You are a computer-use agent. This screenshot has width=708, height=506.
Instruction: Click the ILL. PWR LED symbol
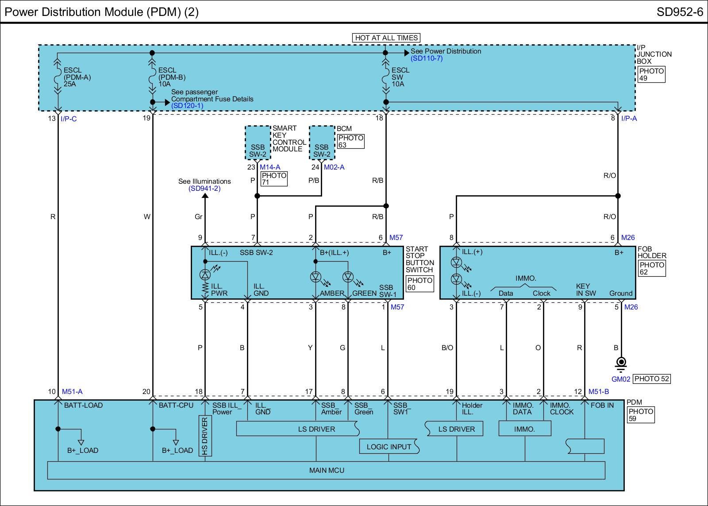(205, 274)
